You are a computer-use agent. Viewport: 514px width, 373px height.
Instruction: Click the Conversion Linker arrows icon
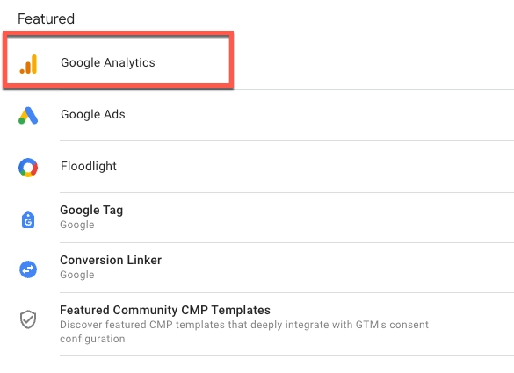(x=28, y=269)
